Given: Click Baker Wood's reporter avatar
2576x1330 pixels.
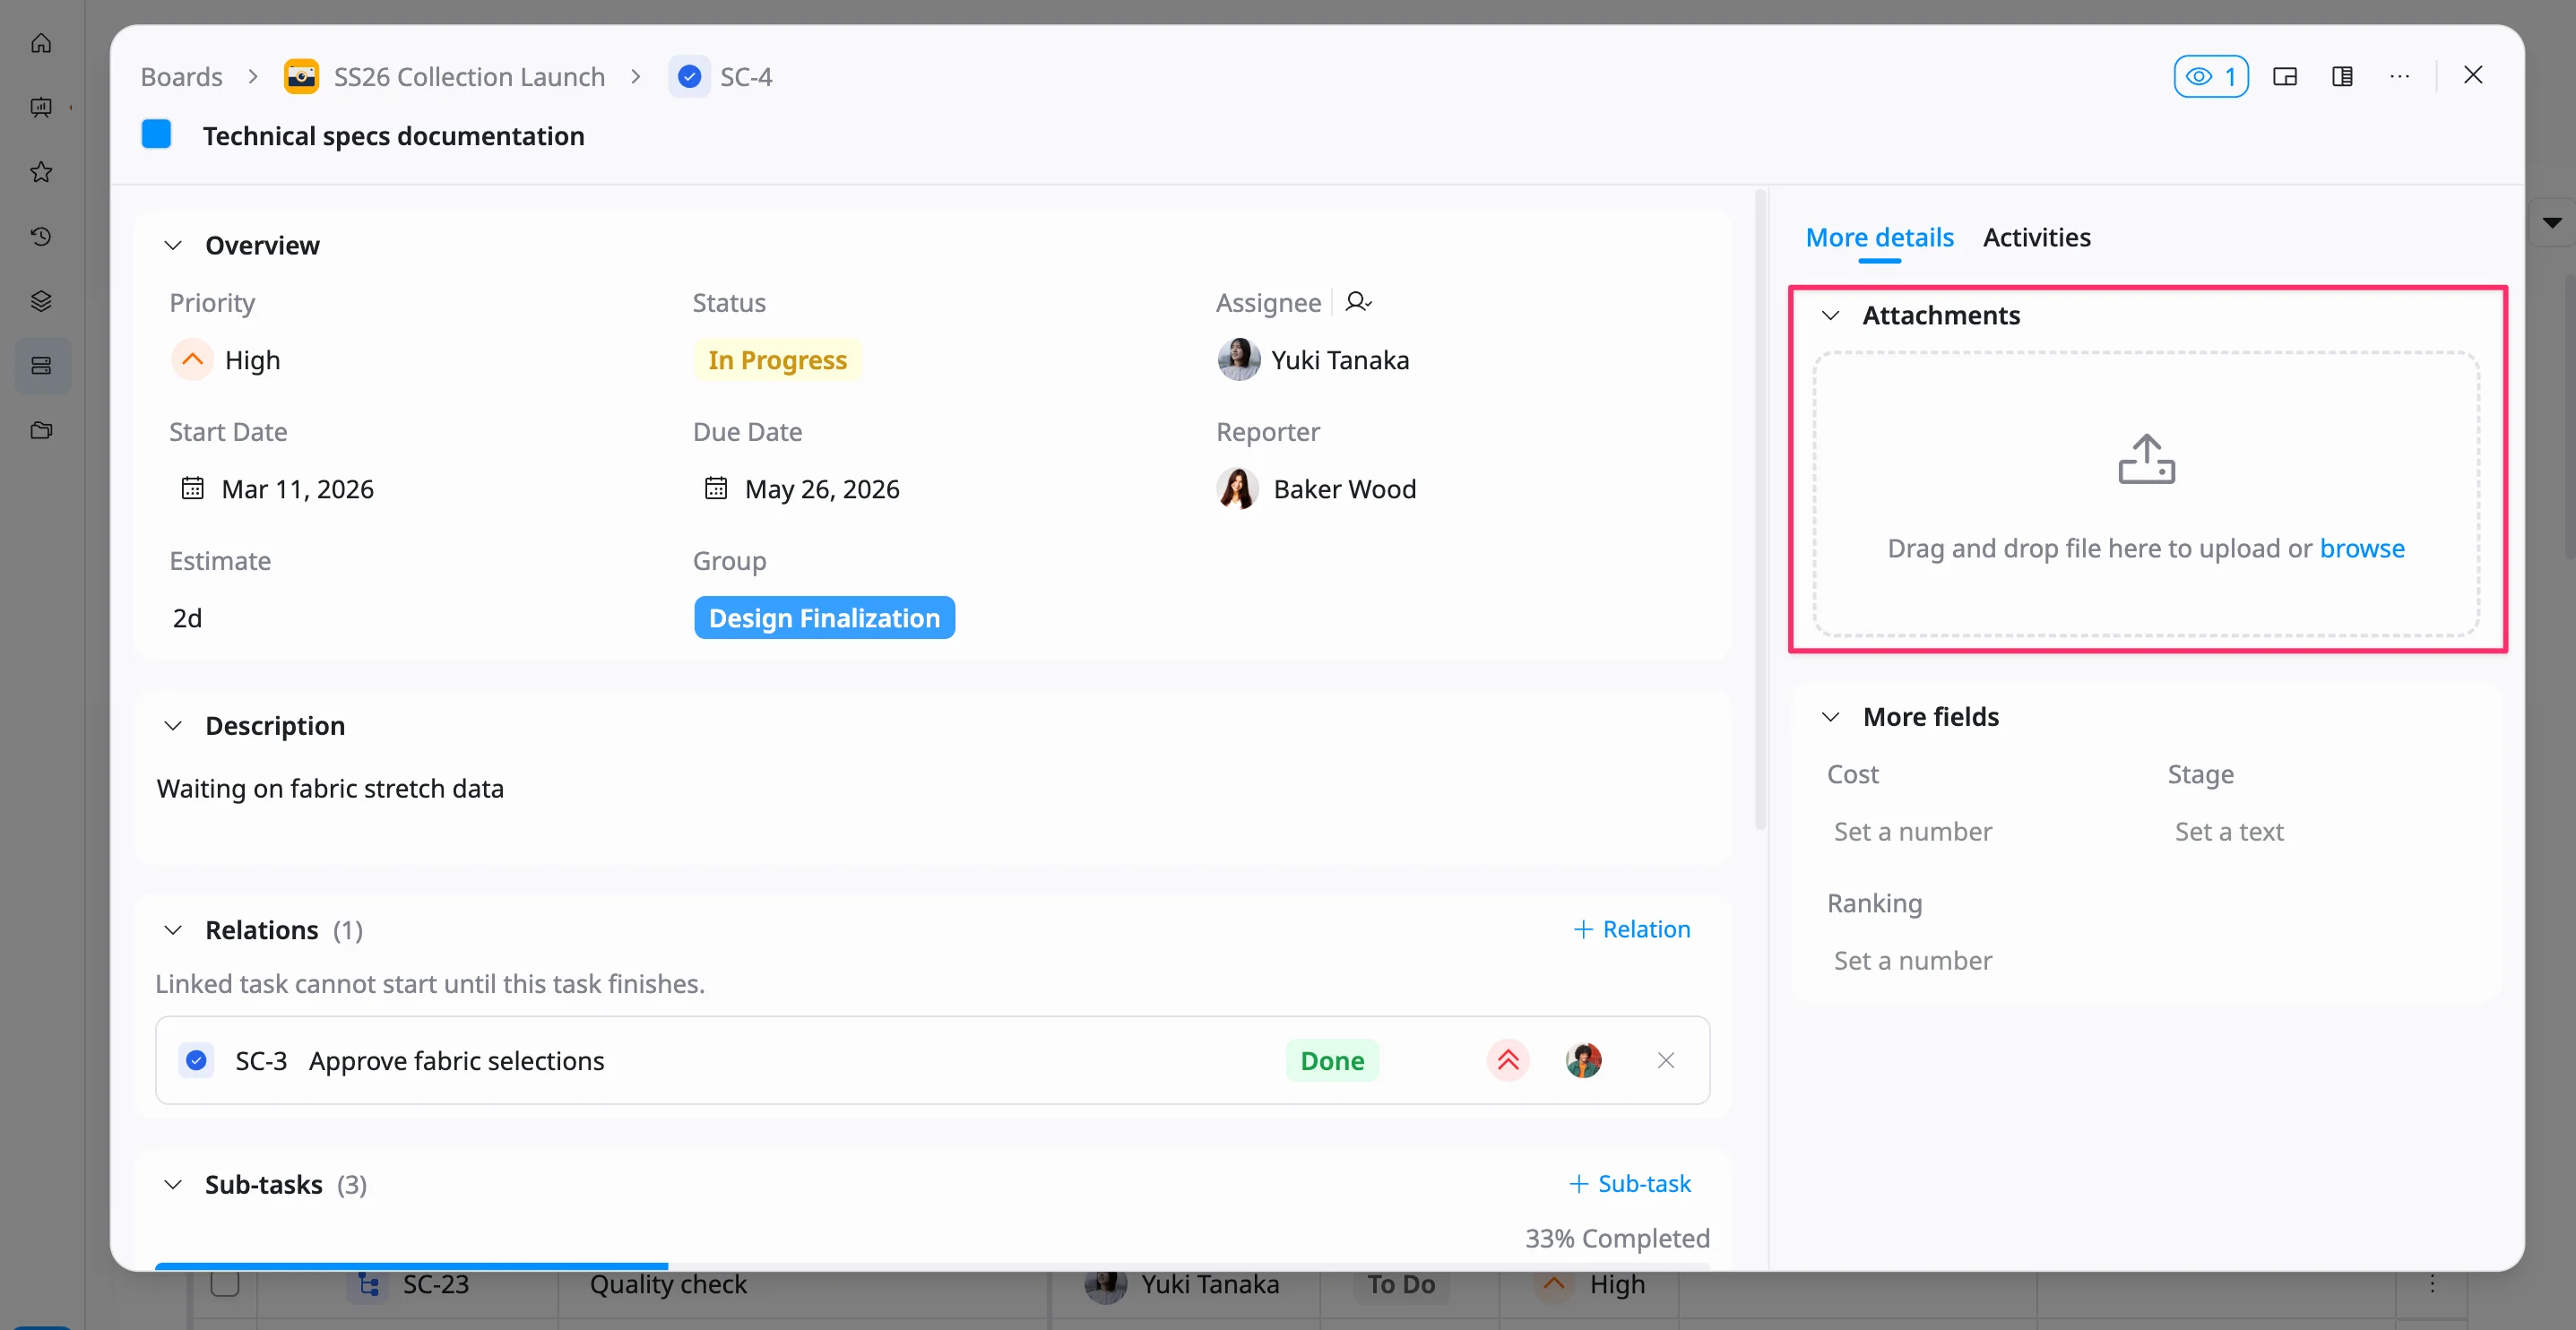Looking at the screenshot, I should coord(1238,489).
